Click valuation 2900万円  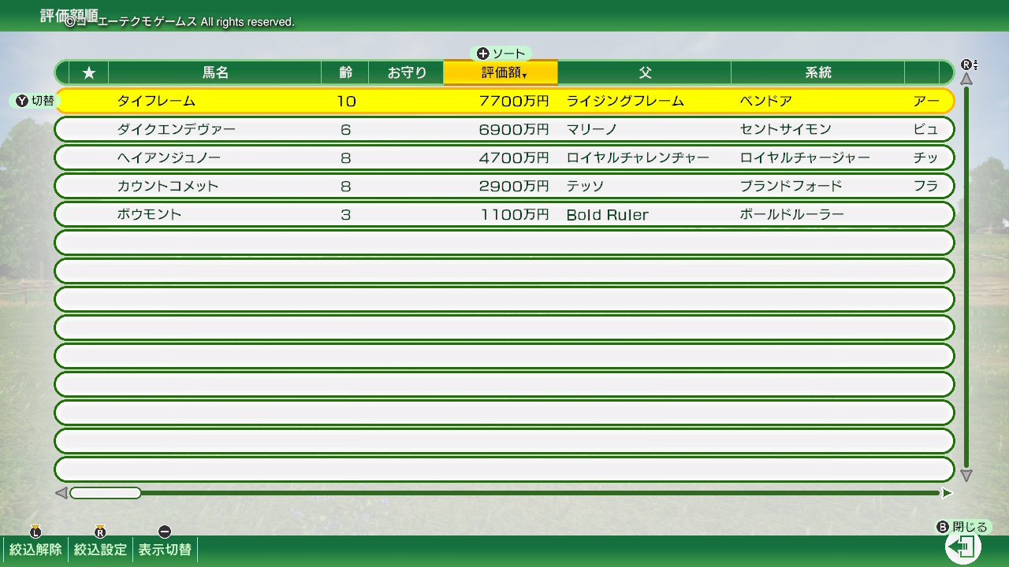(514, 186)
